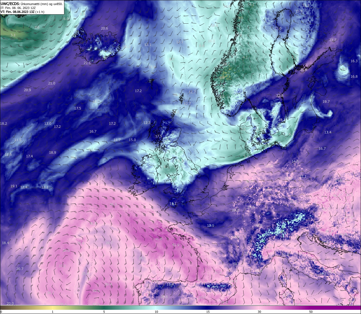The height and width of the screenshot is (314, 361).
Task: Click the 5 tick on the color scale
Action: tap(104, 312)
